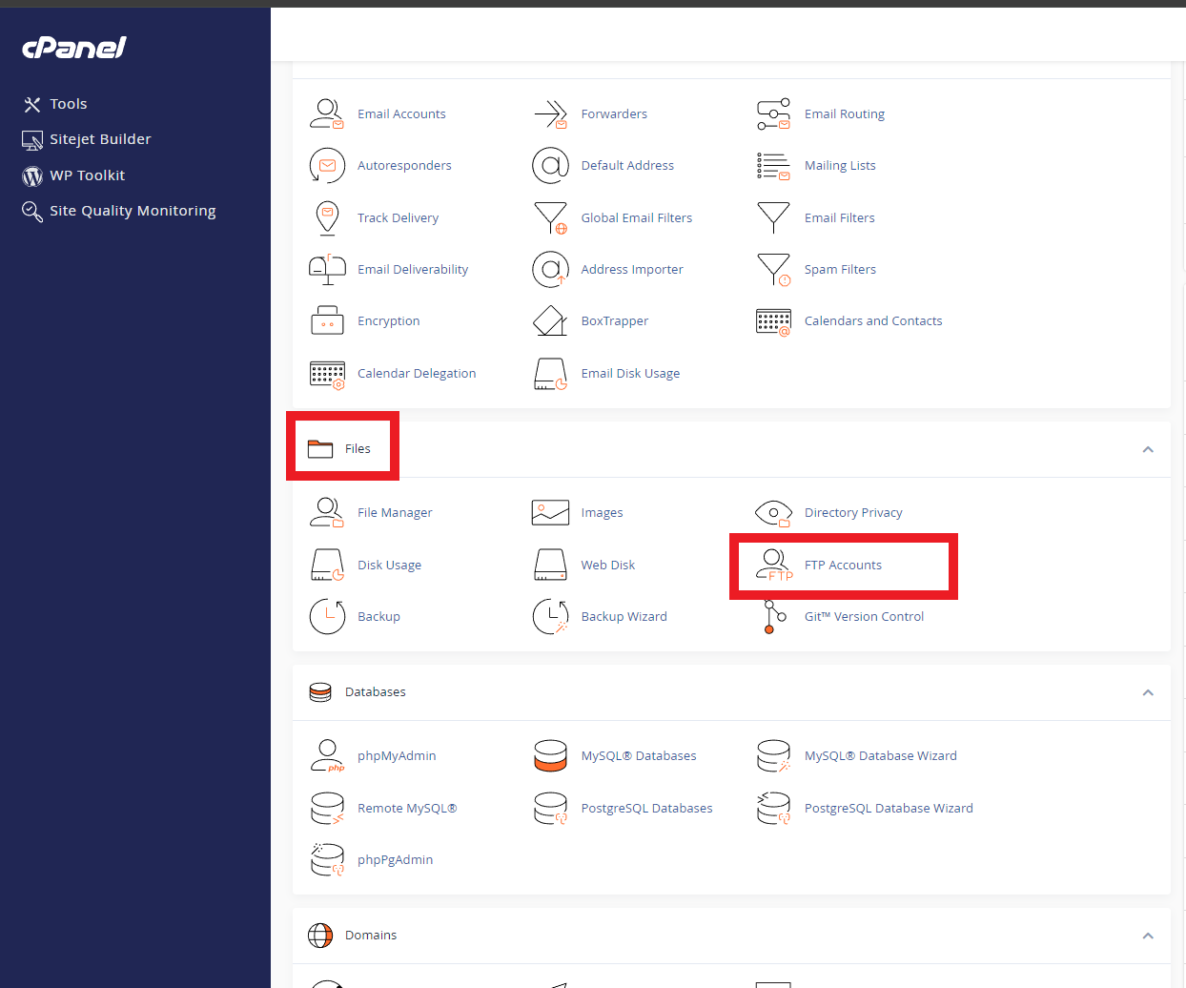Click the MySQL® Databases link text
This screenshot has height=988, width=1186.
pyautogui.click(x=639, y=755)
